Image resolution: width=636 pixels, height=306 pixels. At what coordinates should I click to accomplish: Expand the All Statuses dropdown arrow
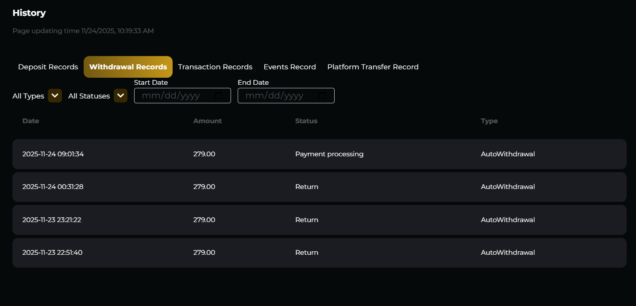(120, 96)
